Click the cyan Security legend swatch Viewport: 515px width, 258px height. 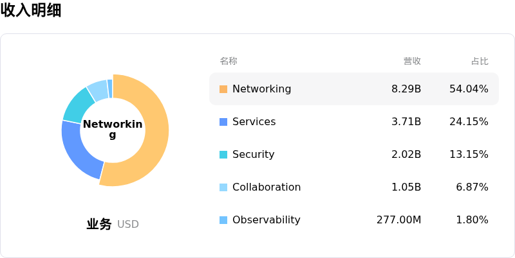(x=223, y=155)
